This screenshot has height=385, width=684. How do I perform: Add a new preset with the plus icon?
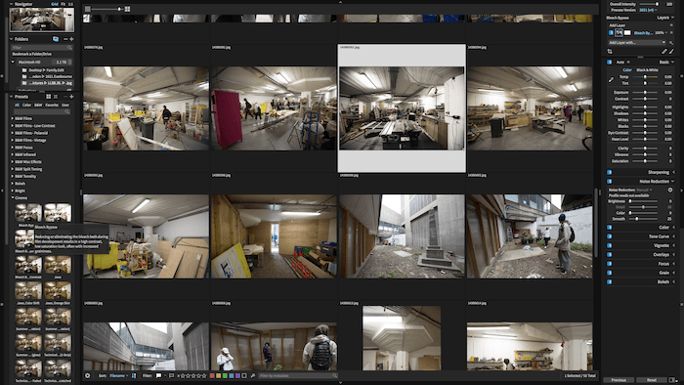click(71, 97)
